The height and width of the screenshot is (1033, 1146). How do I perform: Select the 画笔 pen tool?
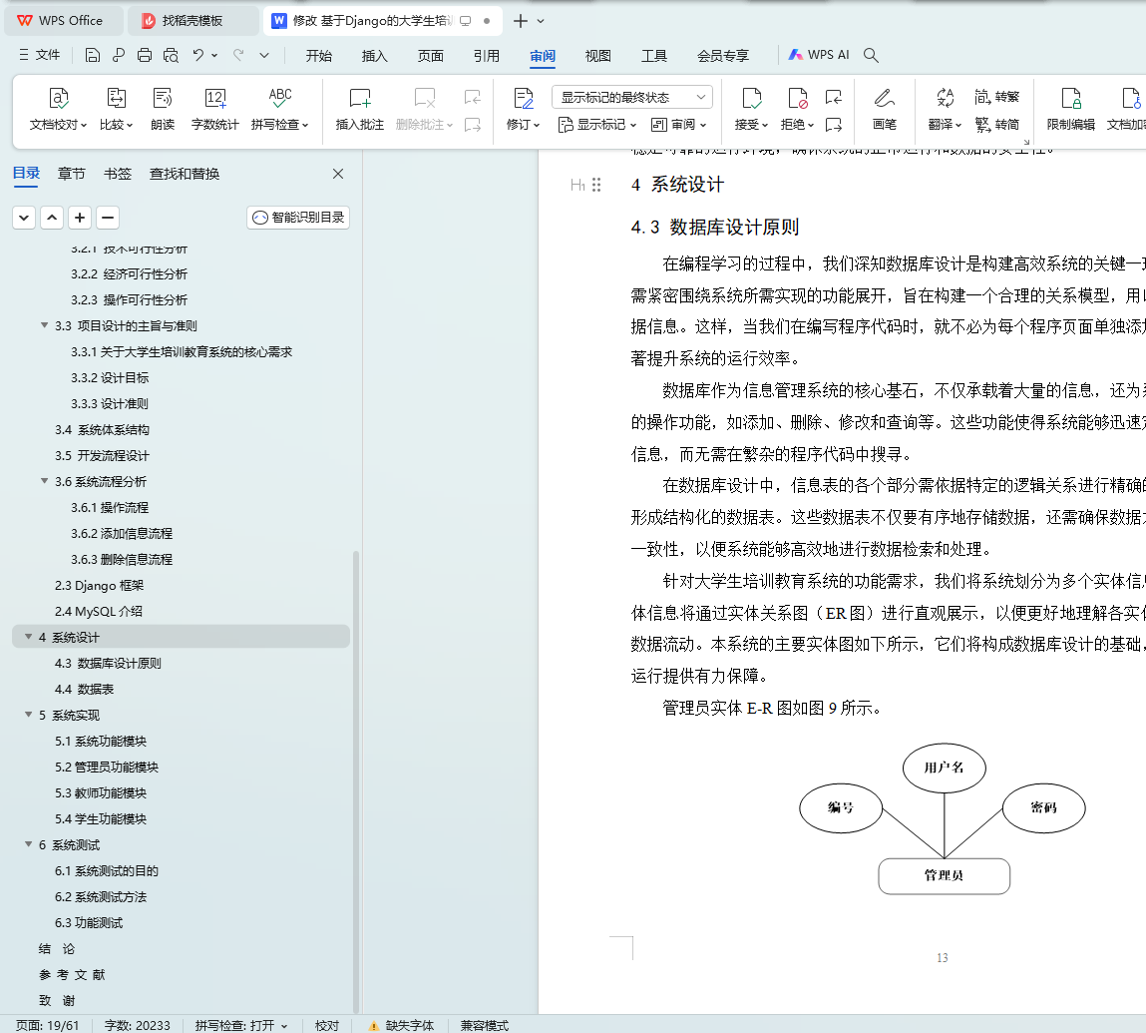(x=885, y=108)
